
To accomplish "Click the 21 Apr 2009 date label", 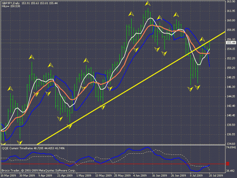I will click(x=65, y=175).
